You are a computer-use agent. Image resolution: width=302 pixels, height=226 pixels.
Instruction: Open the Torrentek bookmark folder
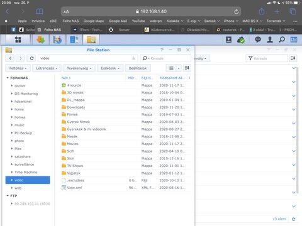click(x=276, y=21)
